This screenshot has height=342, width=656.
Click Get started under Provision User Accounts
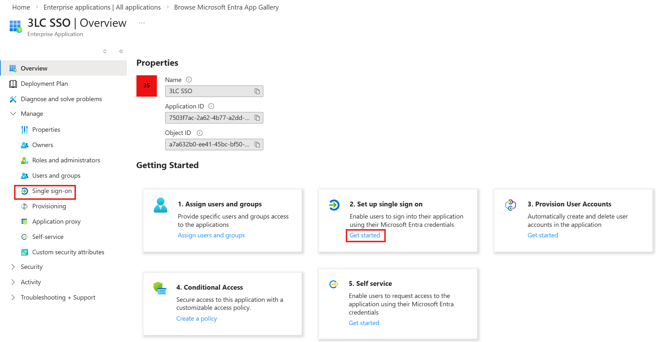point(543,235)
